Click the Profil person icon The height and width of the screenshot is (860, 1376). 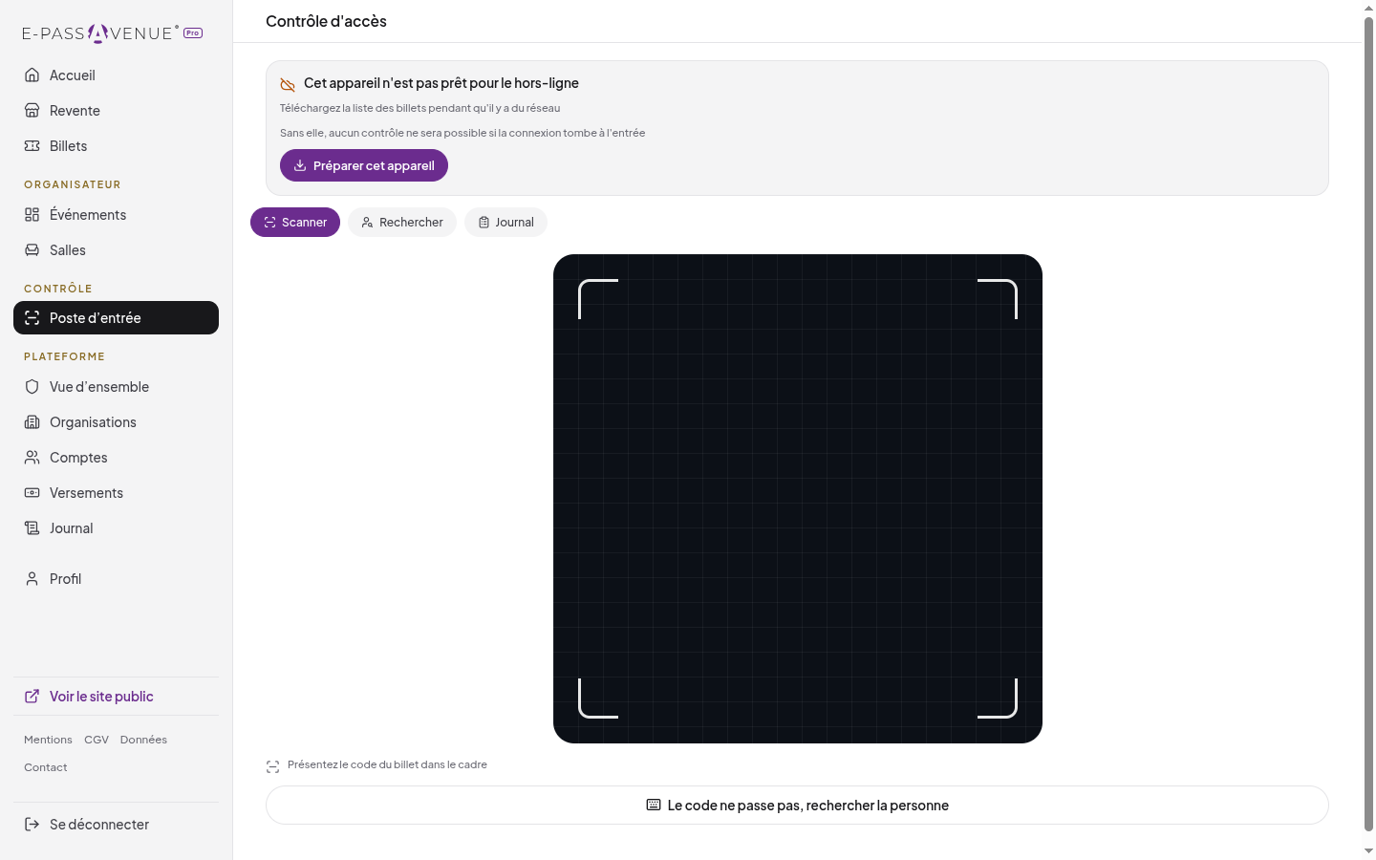click(x=32, y=579)
